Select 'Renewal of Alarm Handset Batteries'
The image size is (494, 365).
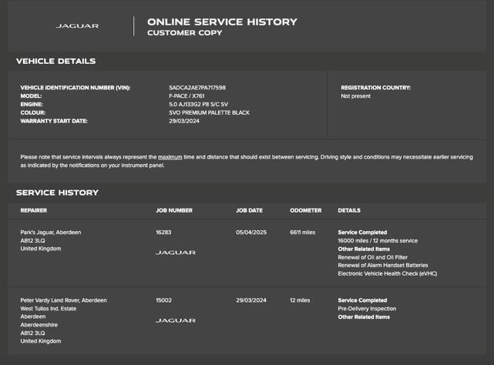pyautogui.click(x=383, y=265)
